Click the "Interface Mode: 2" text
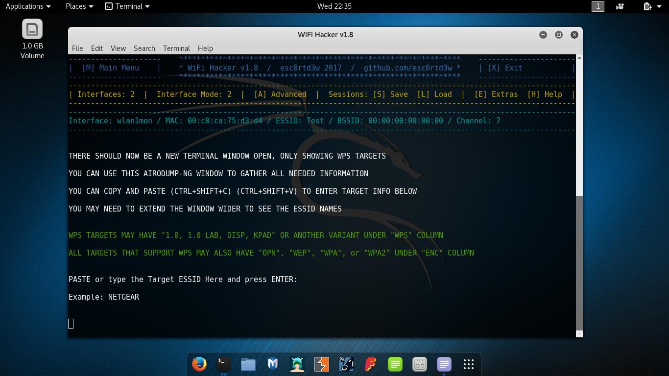The image size is (669, 376). [194, 94]
